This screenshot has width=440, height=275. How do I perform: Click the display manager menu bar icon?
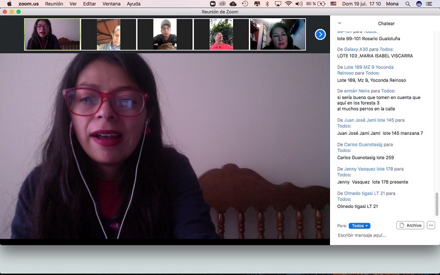(257, 4)
